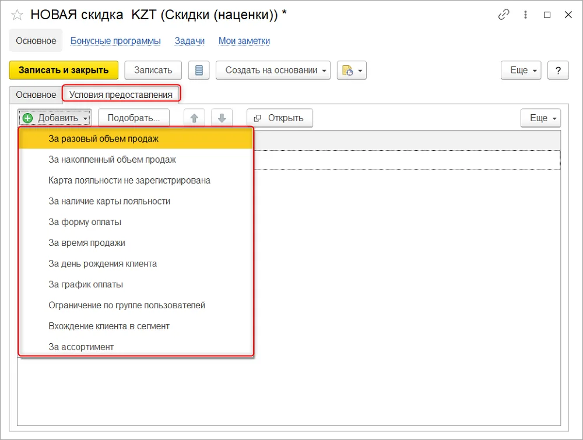583x440 pixels.
Task: Maximize the discount window
Action: coord(547,15)
